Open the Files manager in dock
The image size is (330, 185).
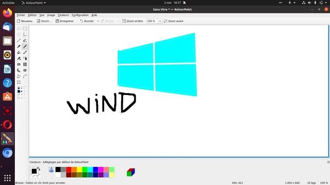[x=7, y=41]
